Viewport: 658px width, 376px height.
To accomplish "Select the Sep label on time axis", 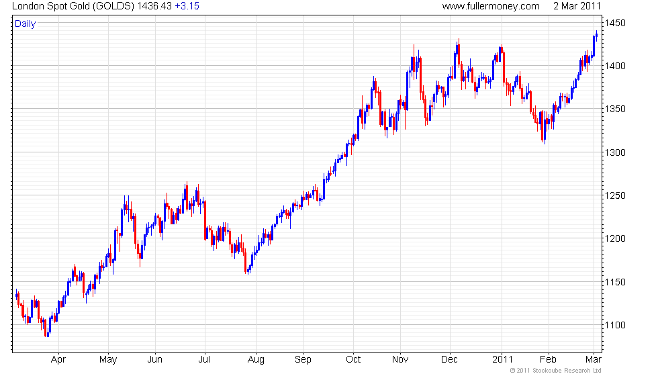I will tap(303, 360).
